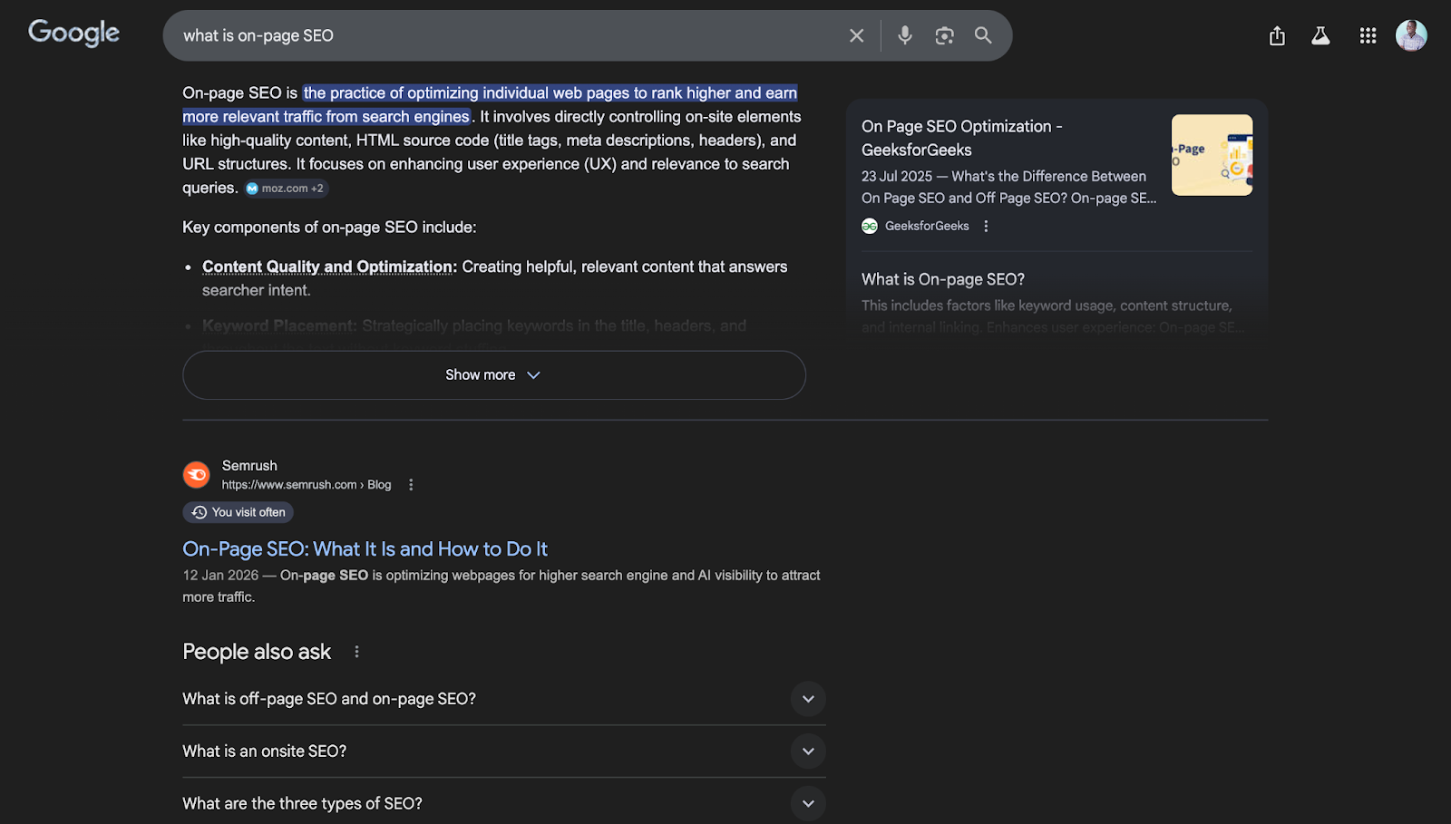Click the GeeksforGeeks article thumbnail
The width and height of the screenshot is (1451, 824).
pyautogui.click(x=1212, y=154)
